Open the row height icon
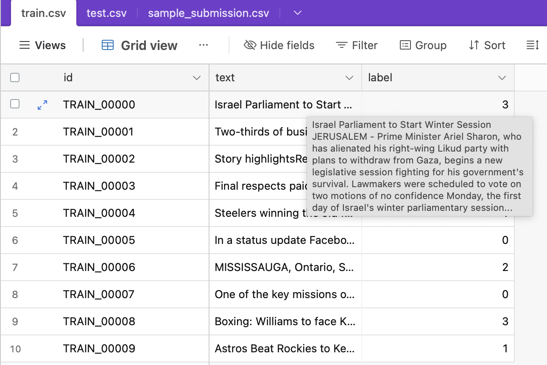 (x=532, y=45)
